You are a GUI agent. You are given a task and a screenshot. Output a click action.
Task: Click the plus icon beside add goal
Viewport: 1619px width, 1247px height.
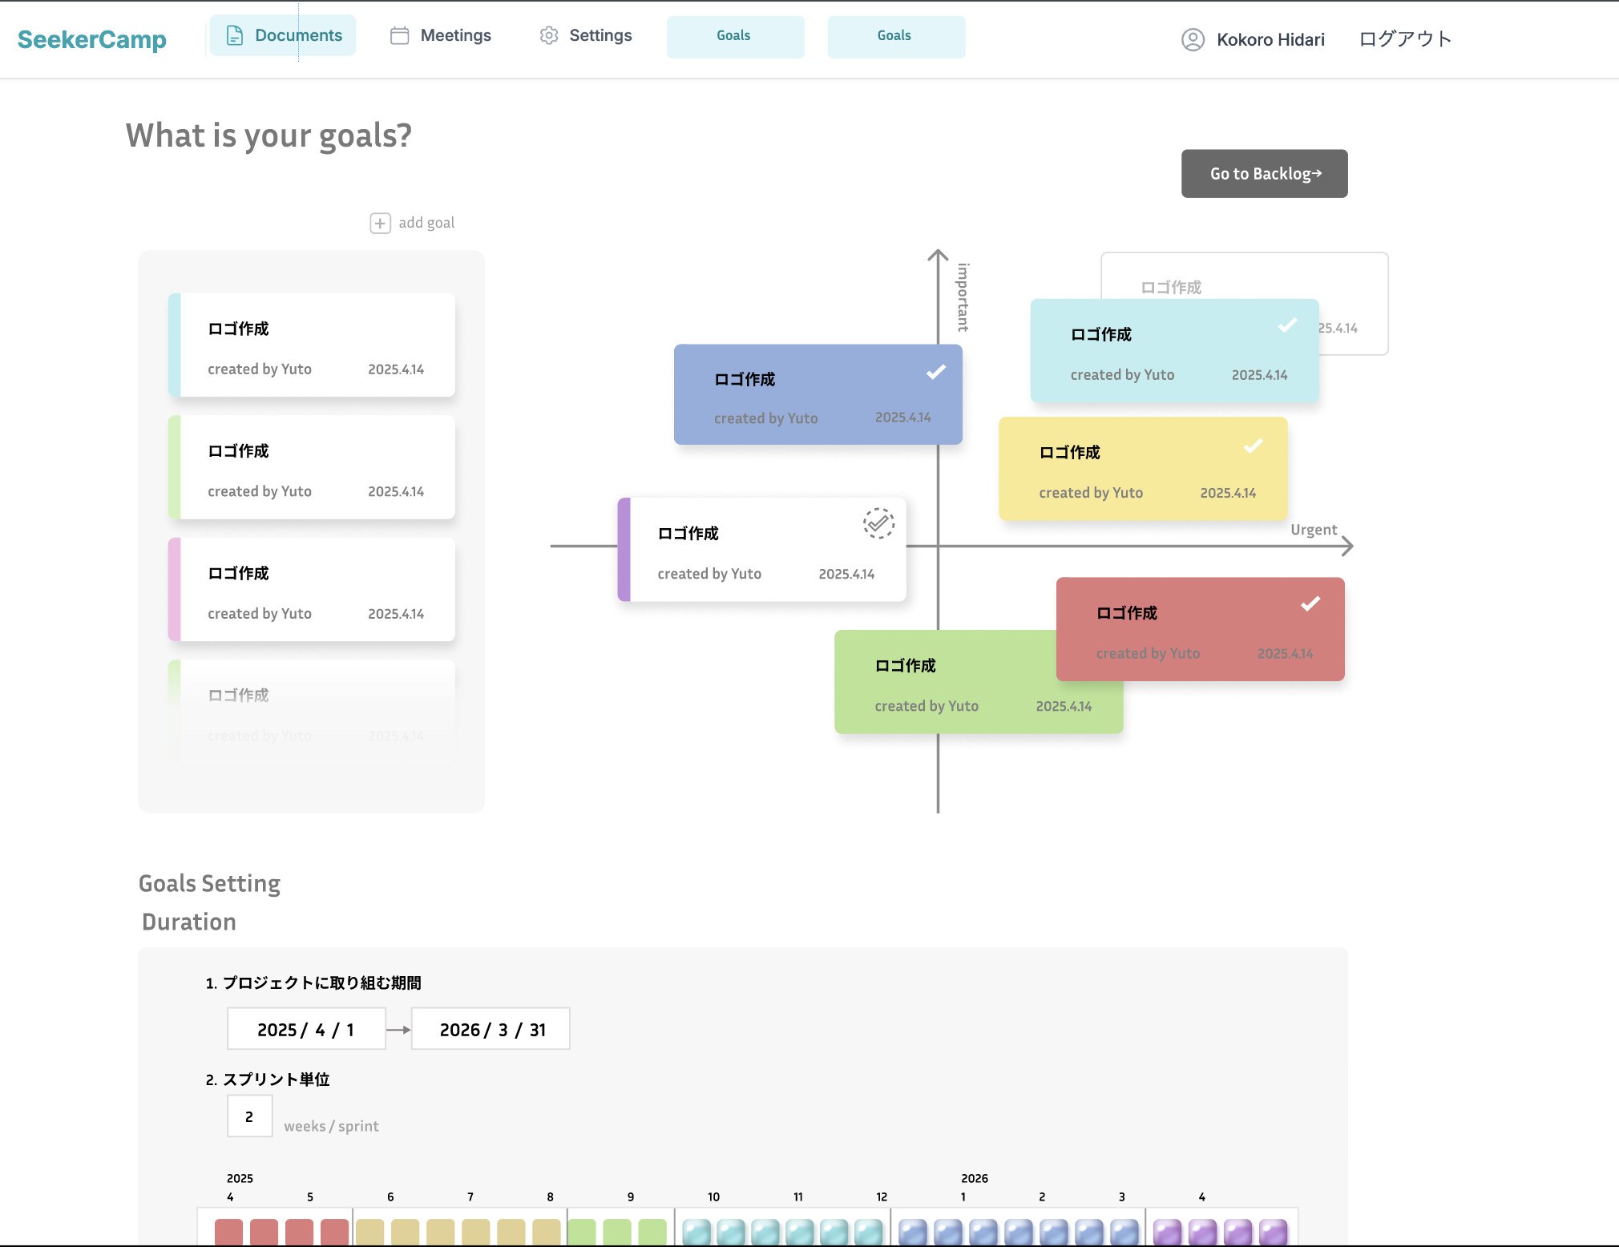(x=380, y=223)
